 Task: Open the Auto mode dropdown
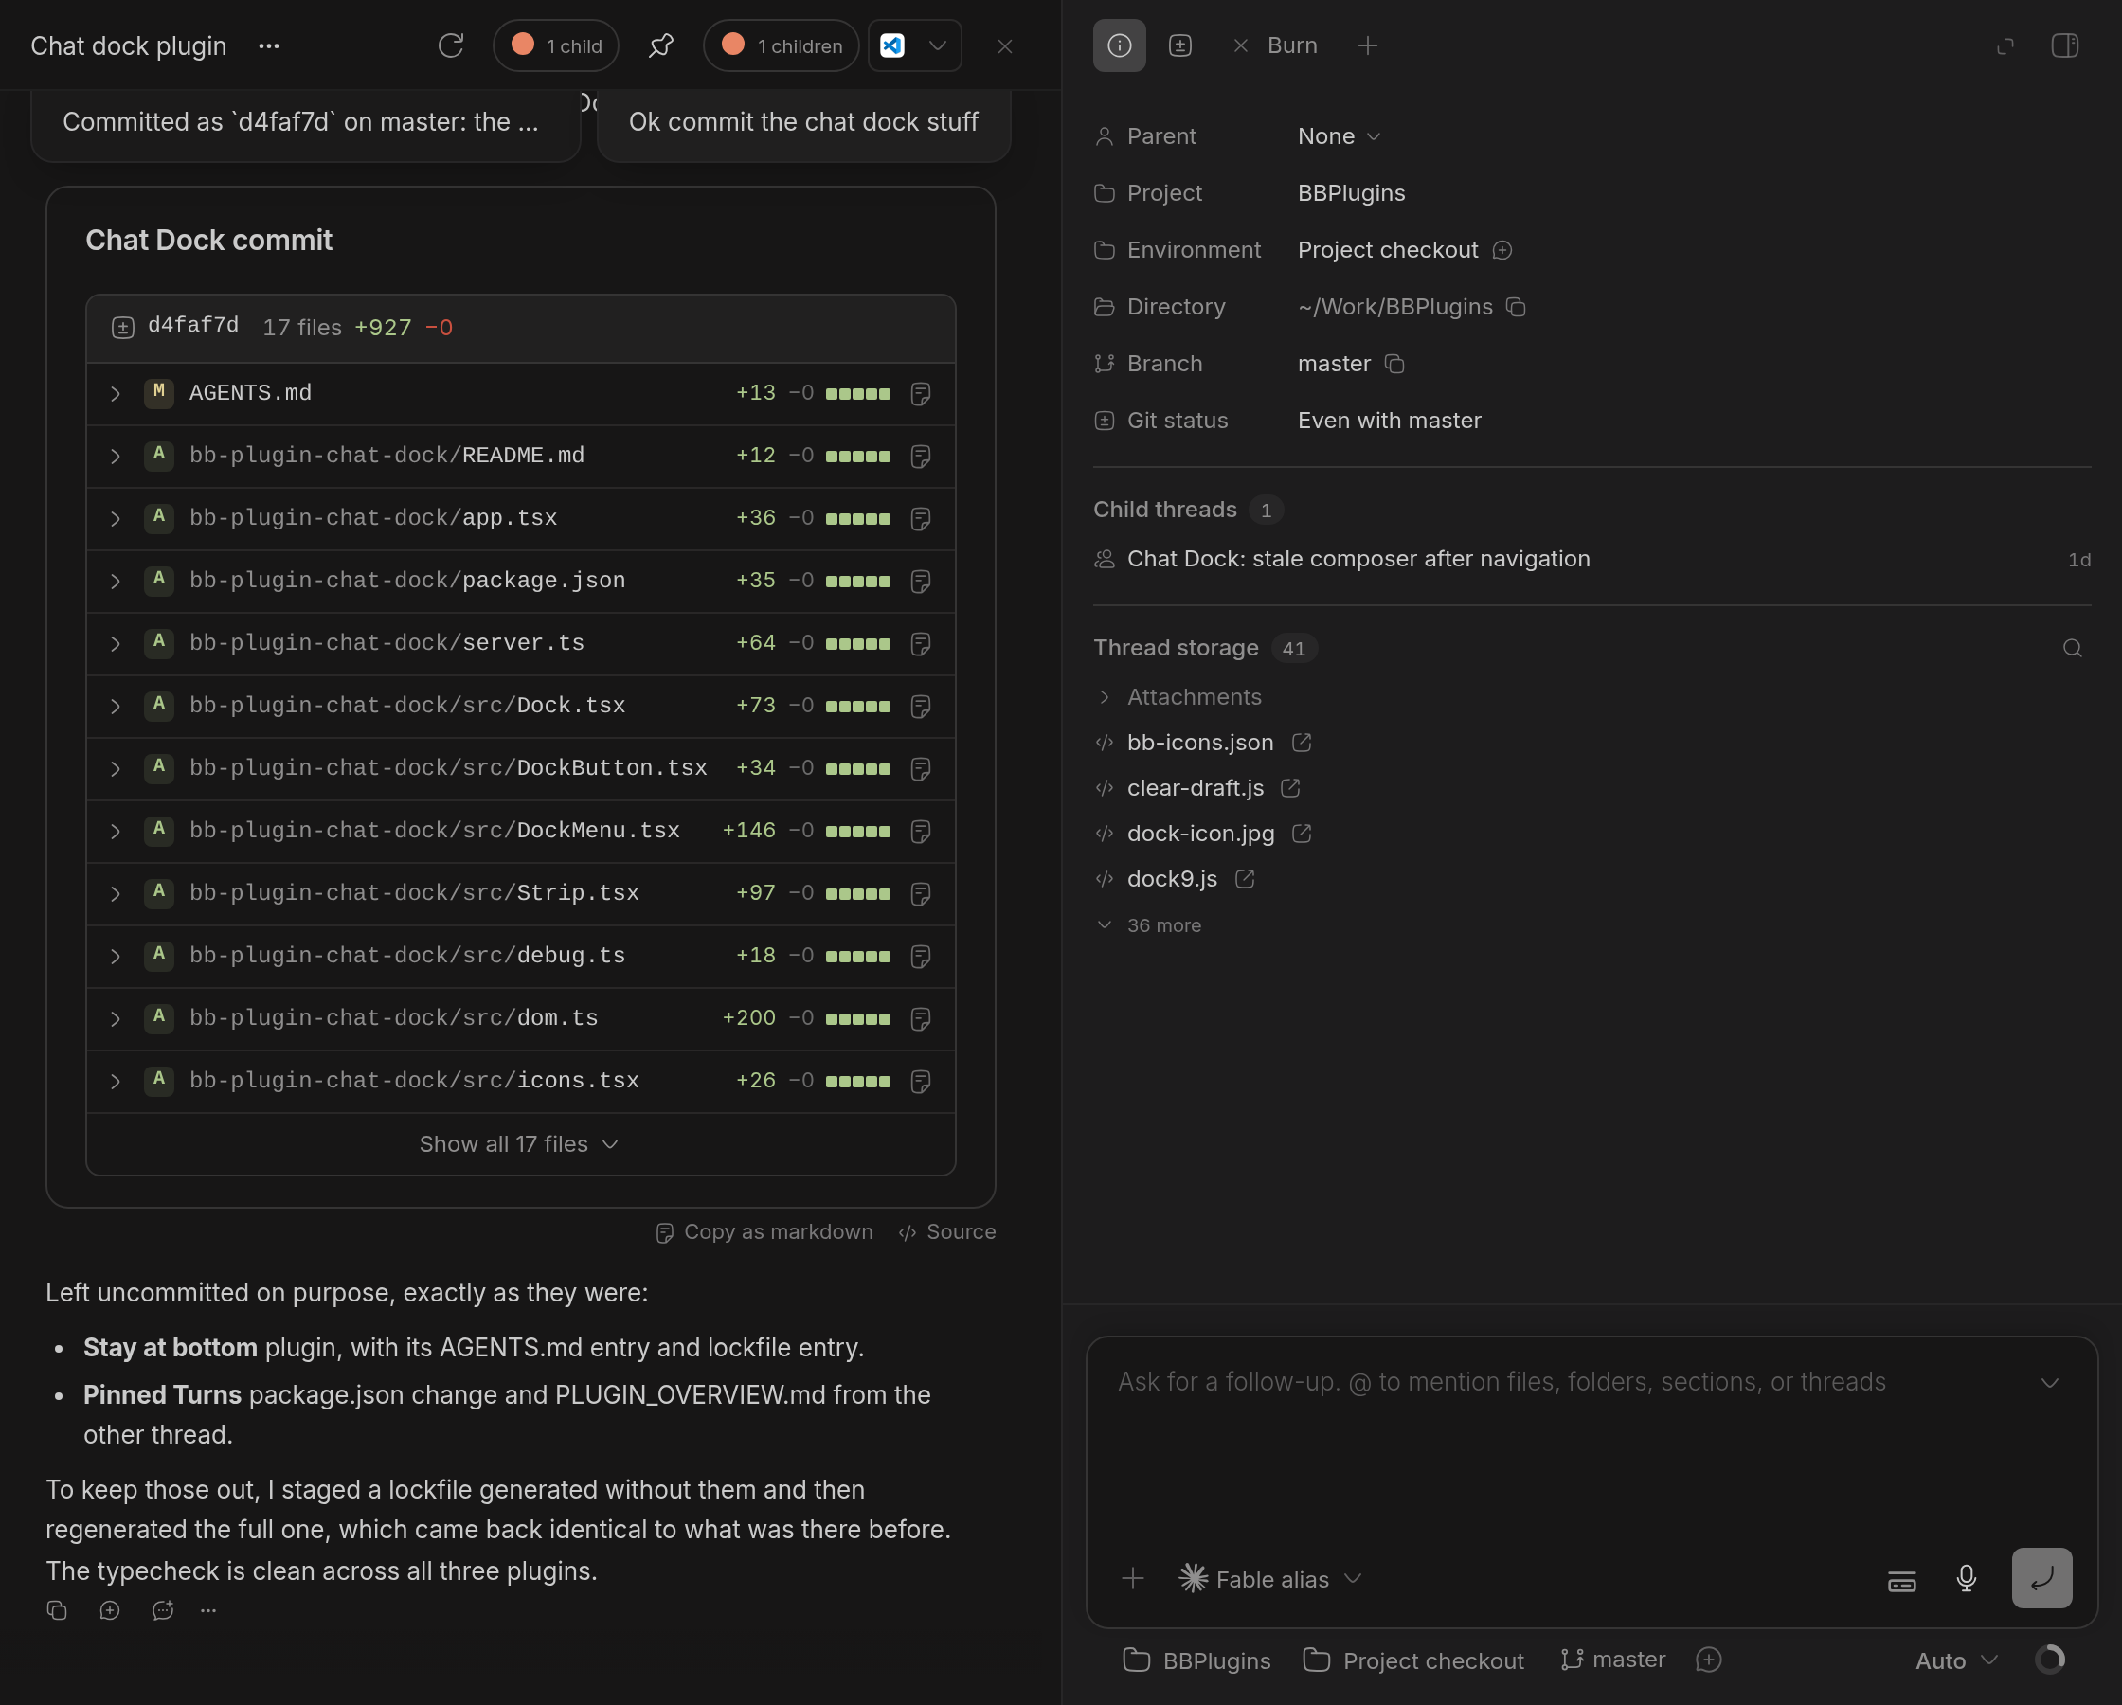click(1955, 1660)
